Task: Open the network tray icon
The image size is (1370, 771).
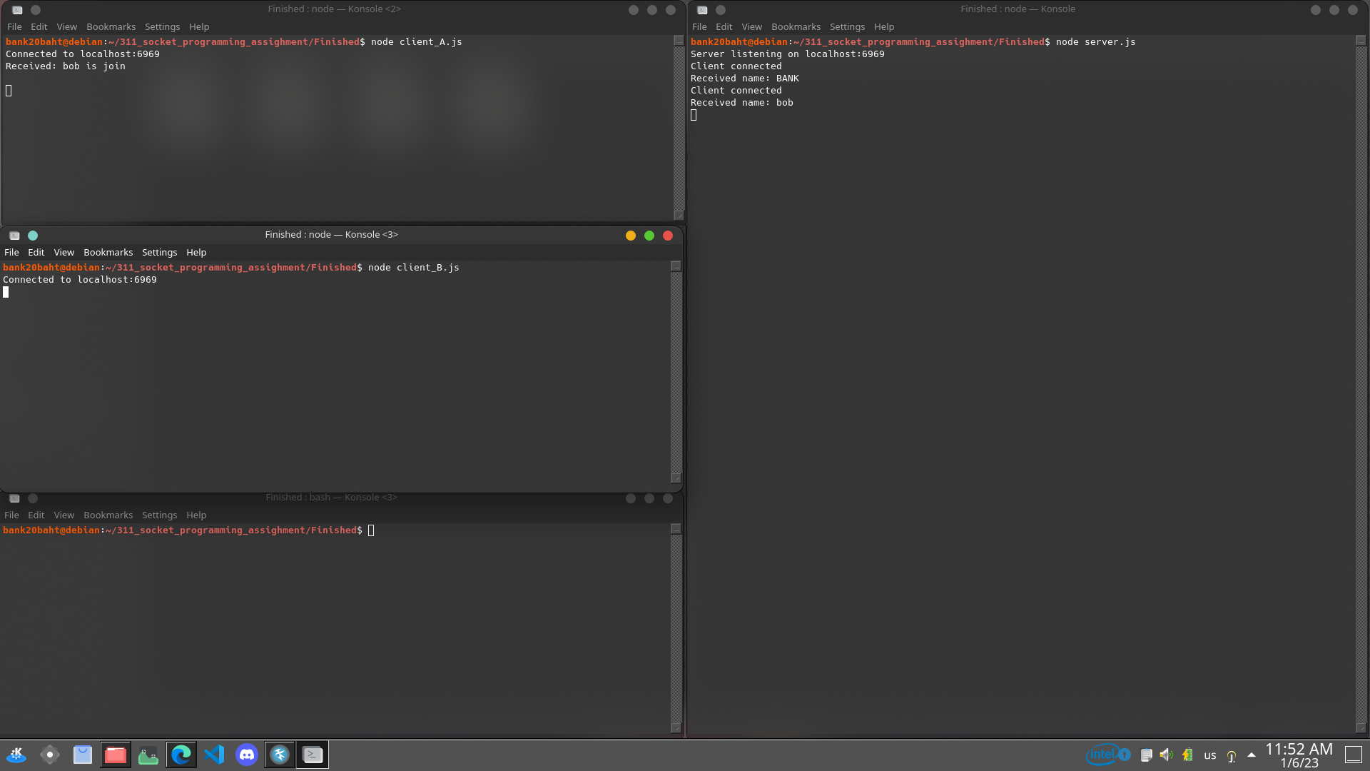Action: (1232, 755)
